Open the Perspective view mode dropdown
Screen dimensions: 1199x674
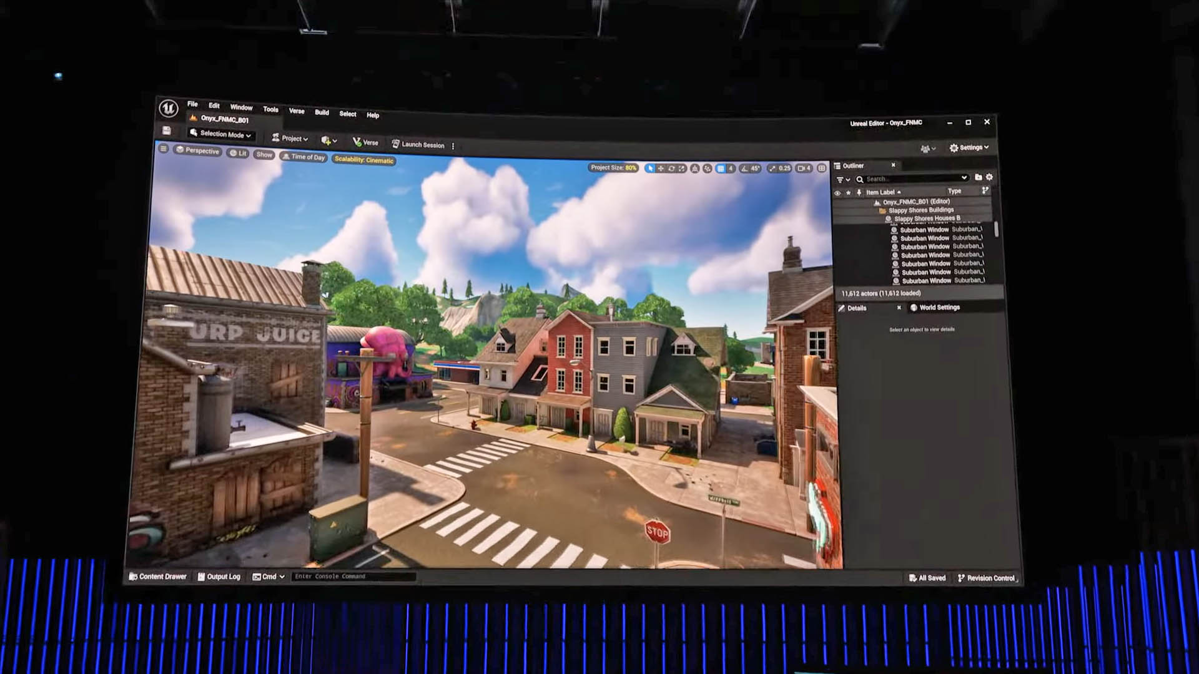point(197,150)
